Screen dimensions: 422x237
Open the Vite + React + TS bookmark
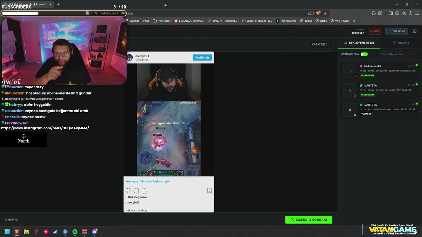(343, 21)
